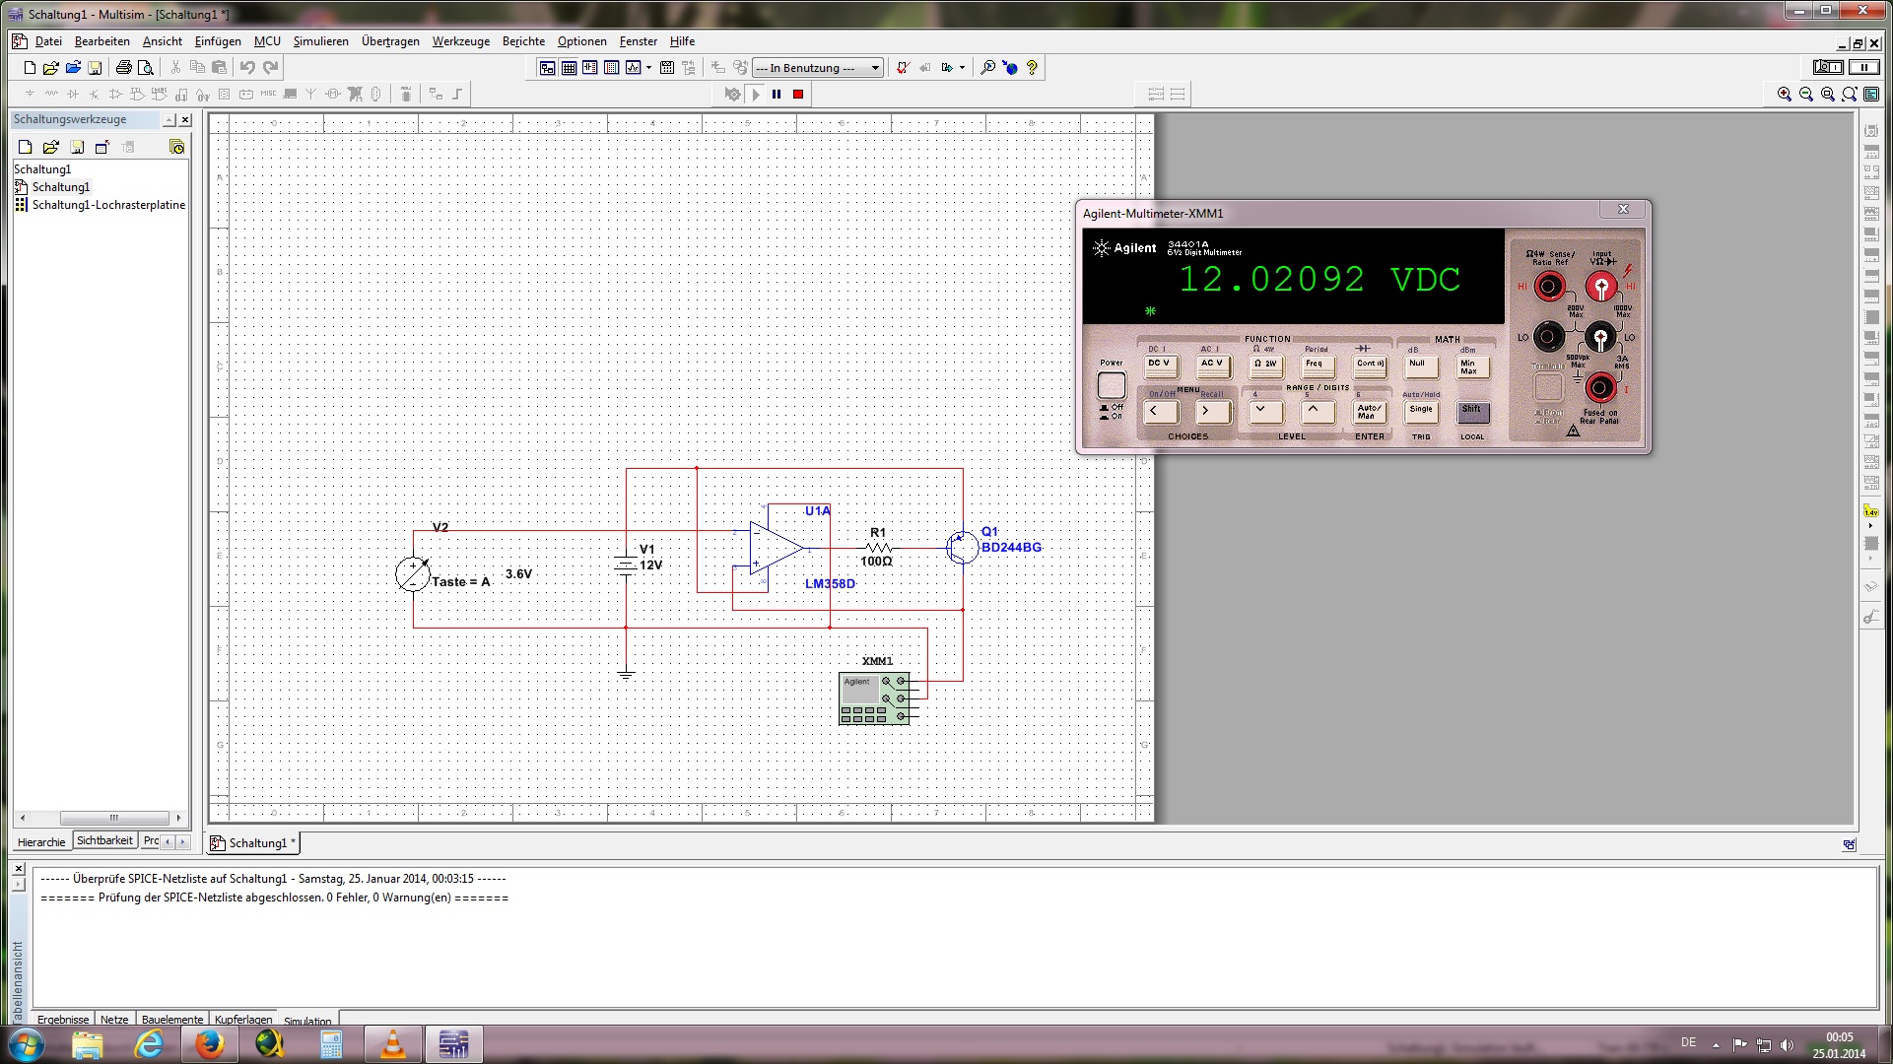Click the left arrow menu choice button on the multimeter
Screen dimensions: 1893x1064
(x=1160, y=412)
